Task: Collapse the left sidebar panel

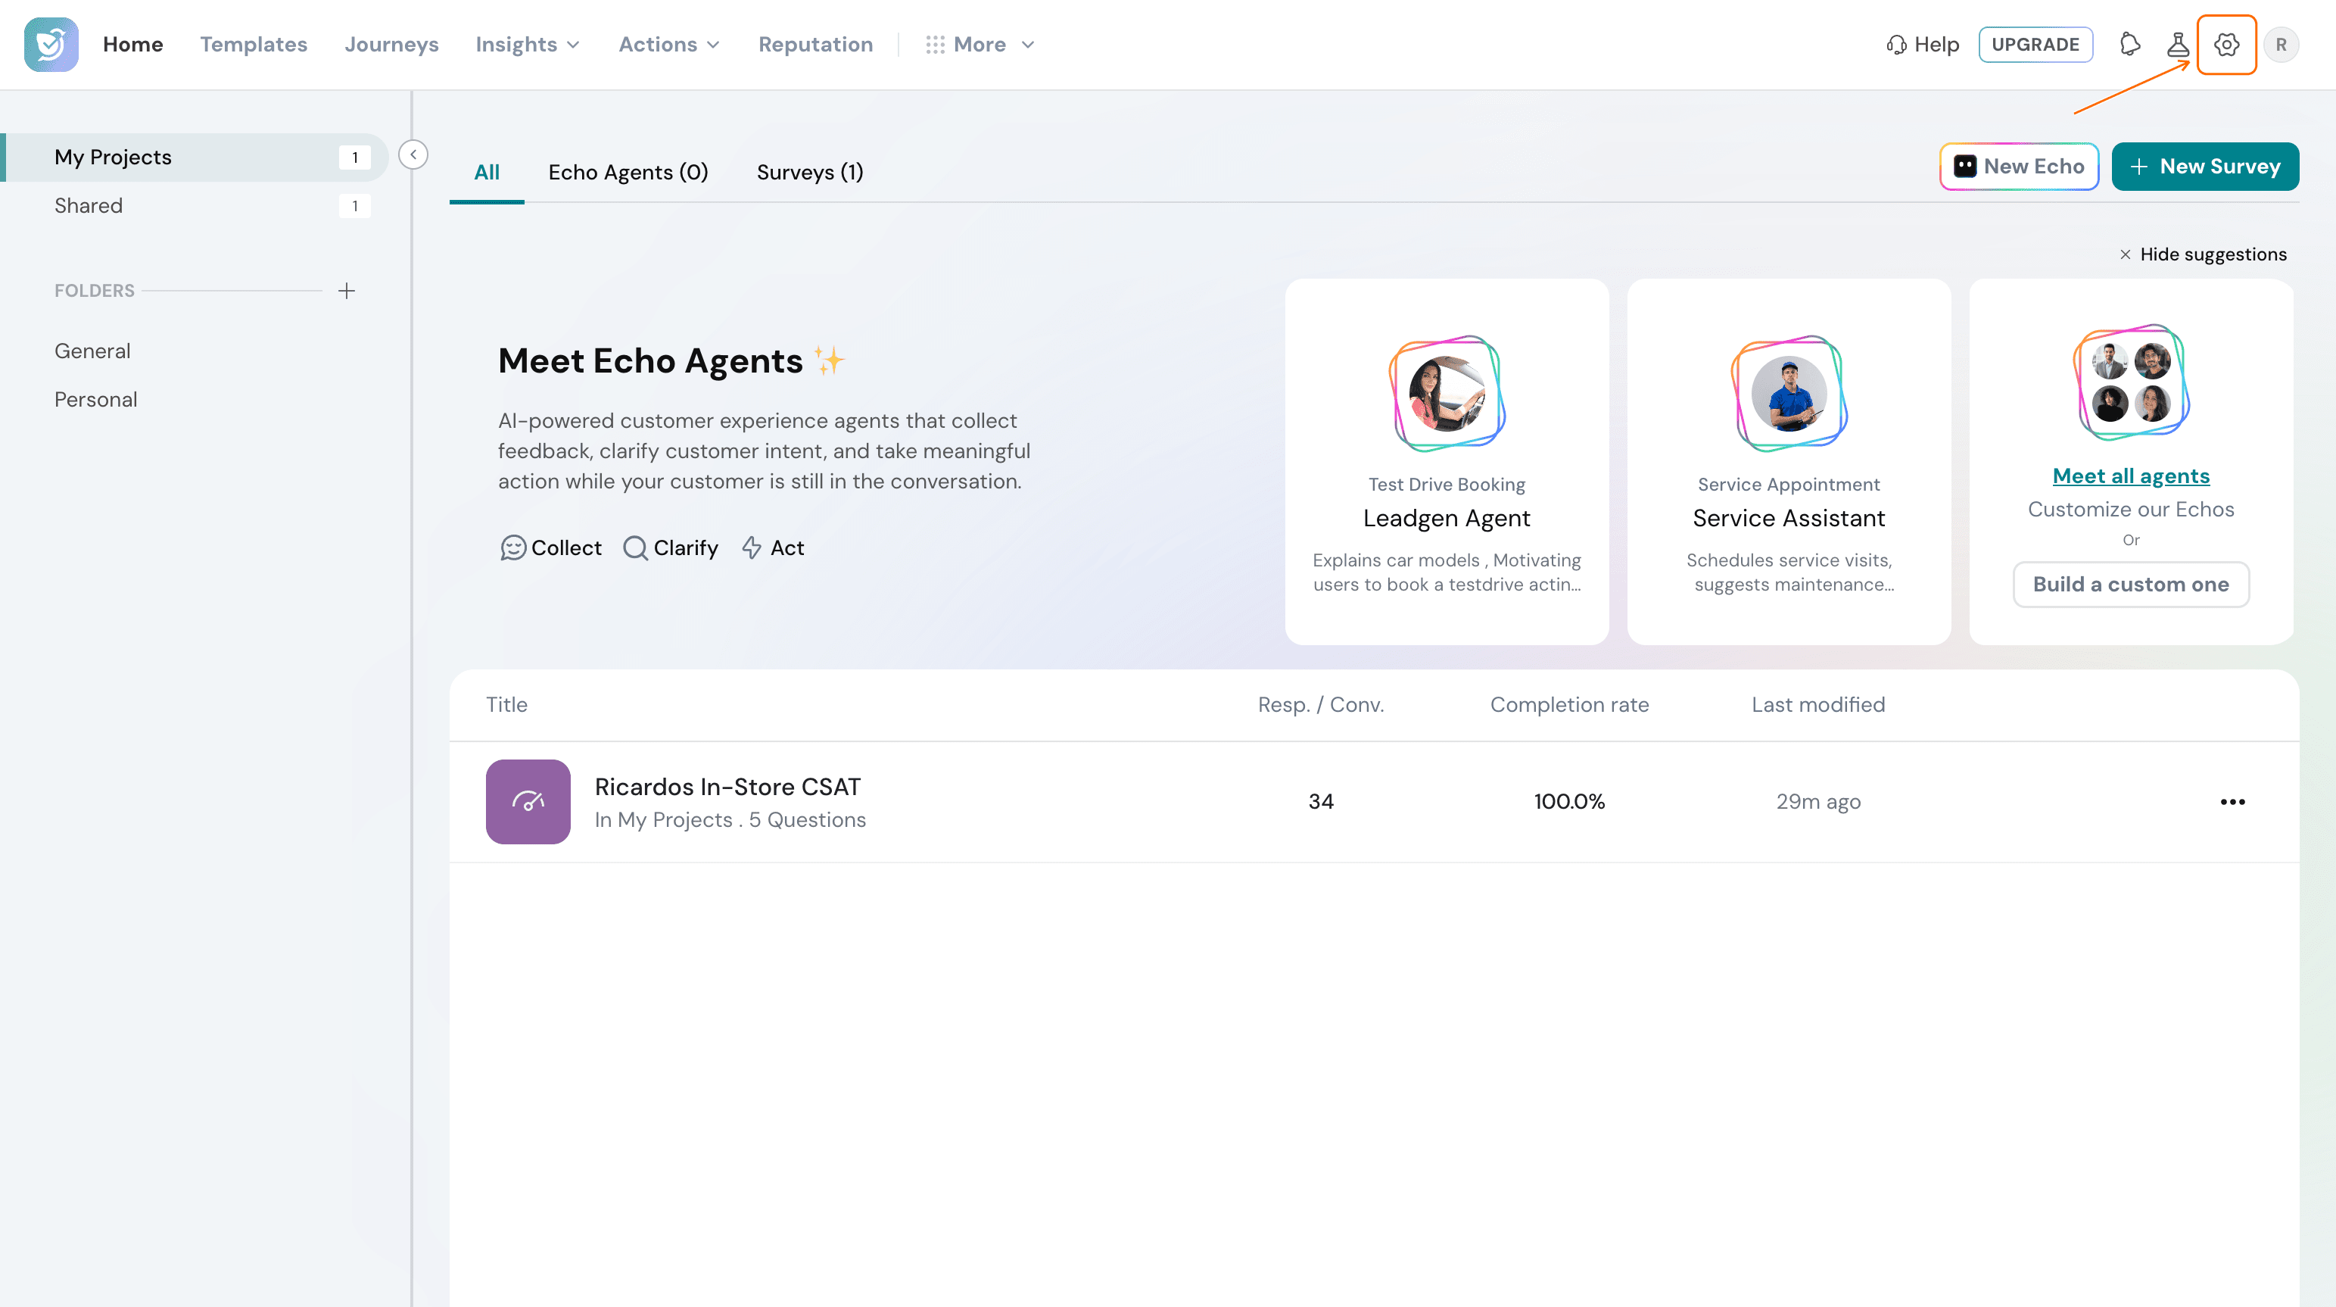Action: pyautogui.click(x=413, y=154)
